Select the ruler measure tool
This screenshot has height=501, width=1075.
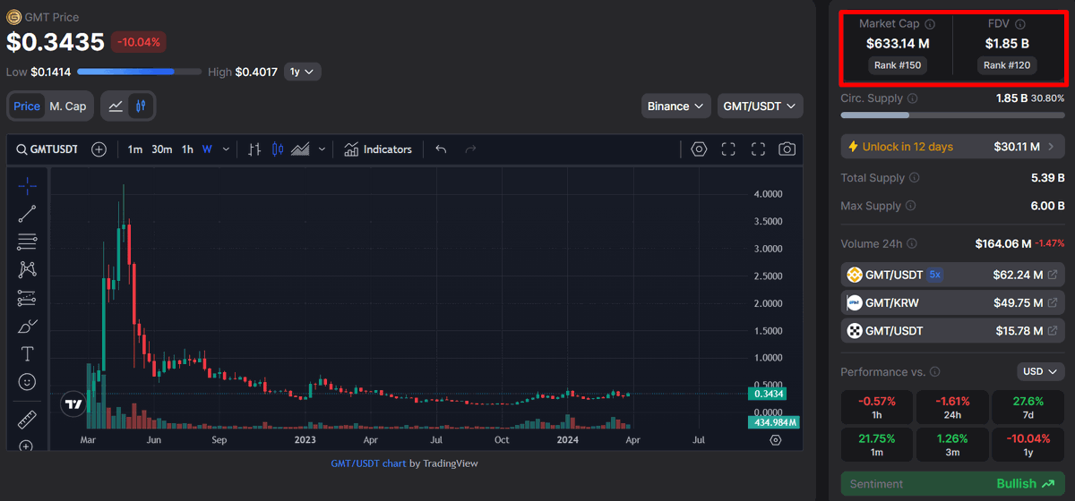[27, 419]
